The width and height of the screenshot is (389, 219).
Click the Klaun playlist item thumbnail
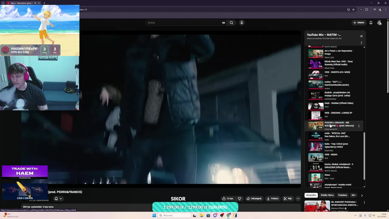tap(316, 177)
